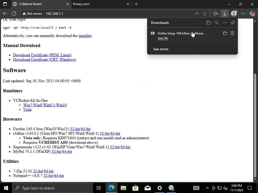
Task: Download 7-Zip 25.01 64-bit
Action: click(49, 171)
